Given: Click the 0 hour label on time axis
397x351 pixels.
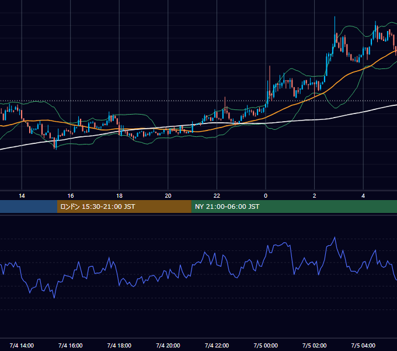Looking at the screenshot, I should point(266,196).
